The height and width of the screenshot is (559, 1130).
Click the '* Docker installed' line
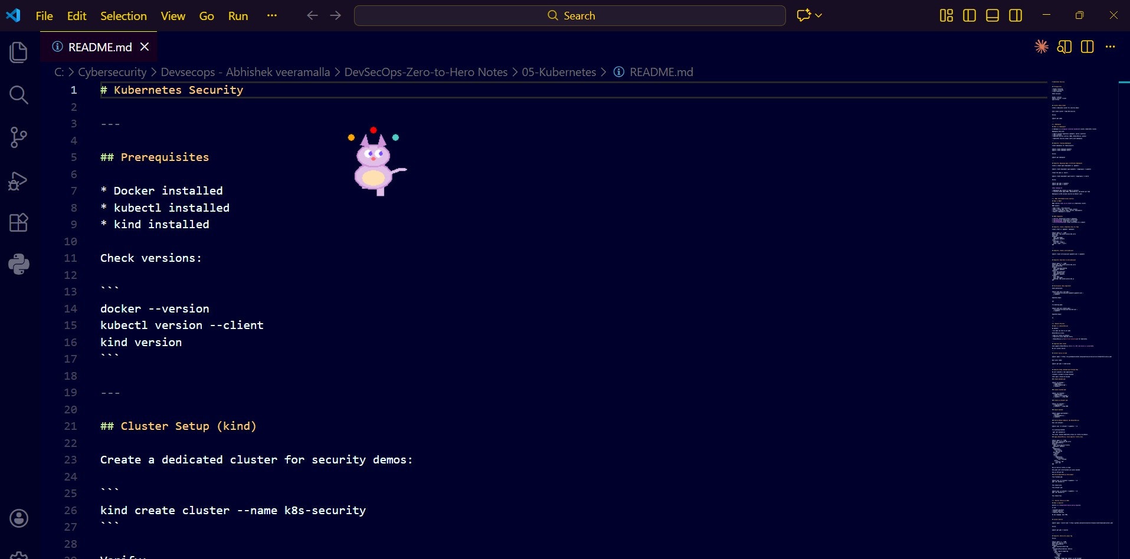(162, 190)
